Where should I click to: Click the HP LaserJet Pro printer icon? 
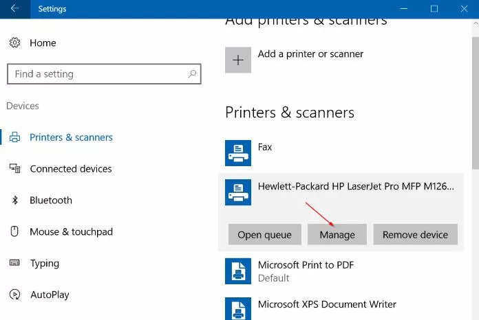coord(238,192)
